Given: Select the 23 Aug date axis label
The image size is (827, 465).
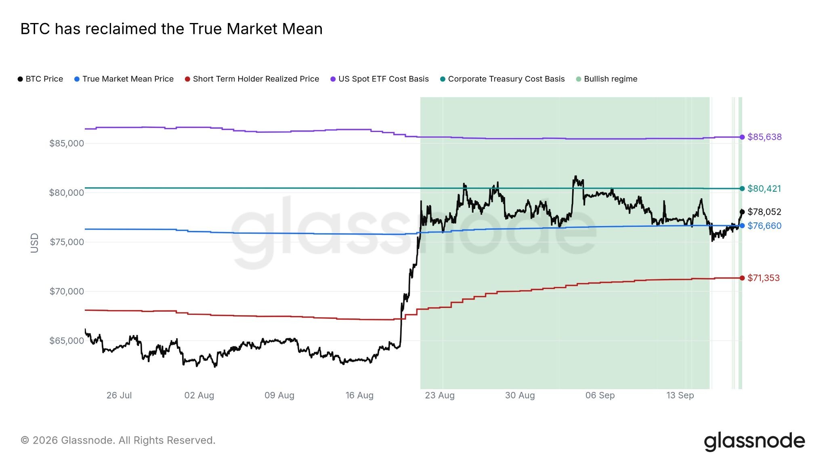Looking at the screenshot, I should click(x=440, y=396).
